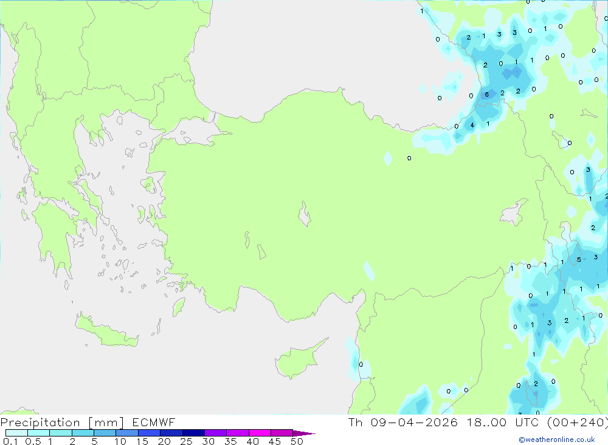Click the '15' legend scale label
The width and height of the screenshot is (608, 445).
142,441
